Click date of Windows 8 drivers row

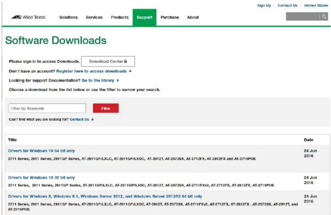[x=310, y=199]
